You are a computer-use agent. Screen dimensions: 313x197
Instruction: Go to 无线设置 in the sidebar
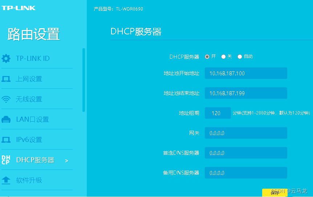pos(37,99)
